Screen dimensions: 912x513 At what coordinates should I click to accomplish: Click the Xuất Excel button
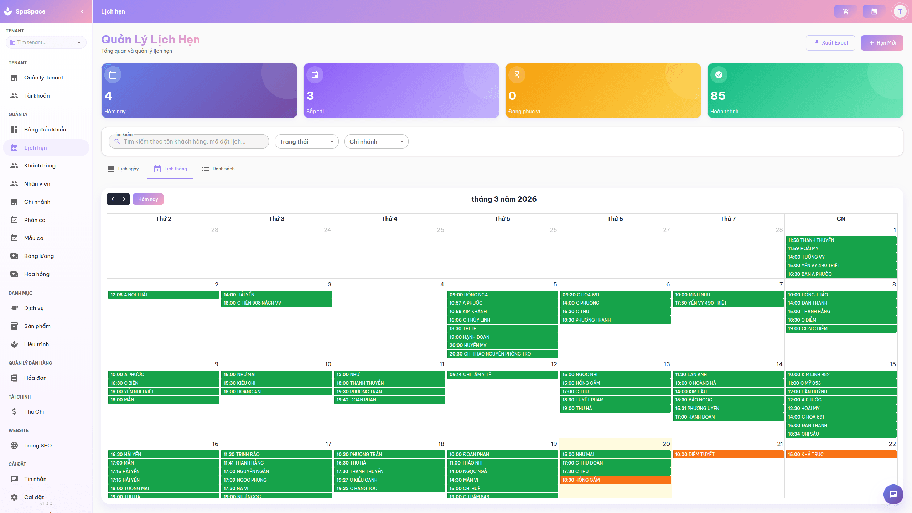[x=830, y=43]
